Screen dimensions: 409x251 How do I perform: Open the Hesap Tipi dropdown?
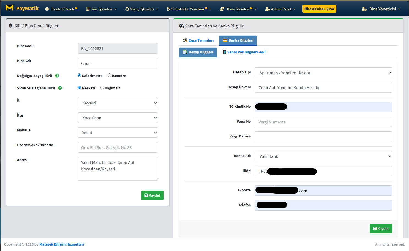[x=323, y=73]
